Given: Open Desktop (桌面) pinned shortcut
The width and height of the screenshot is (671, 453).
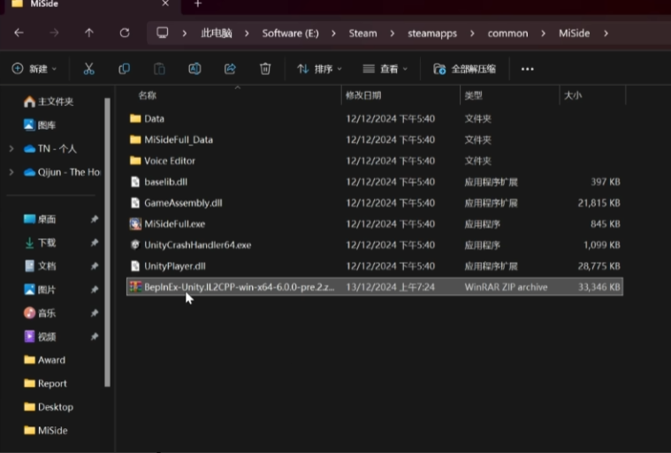Looking at the screenshot, I should (x=40, y=219).
